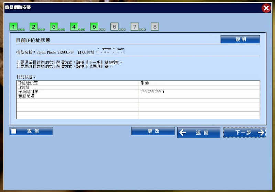Click the Stylus Photo TX800FW model name

pos(55,53)
